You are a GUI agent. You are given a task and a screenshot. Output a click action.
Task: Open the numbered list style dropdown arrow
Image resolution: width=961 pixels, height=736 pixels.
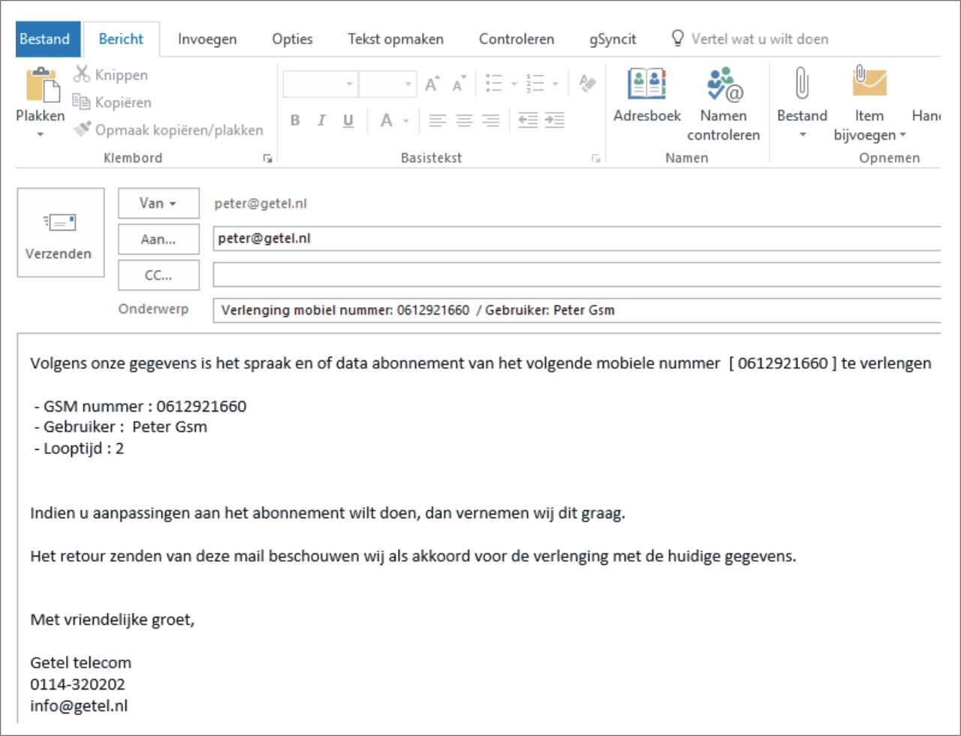pyautogui.click(x=556, y=84)
